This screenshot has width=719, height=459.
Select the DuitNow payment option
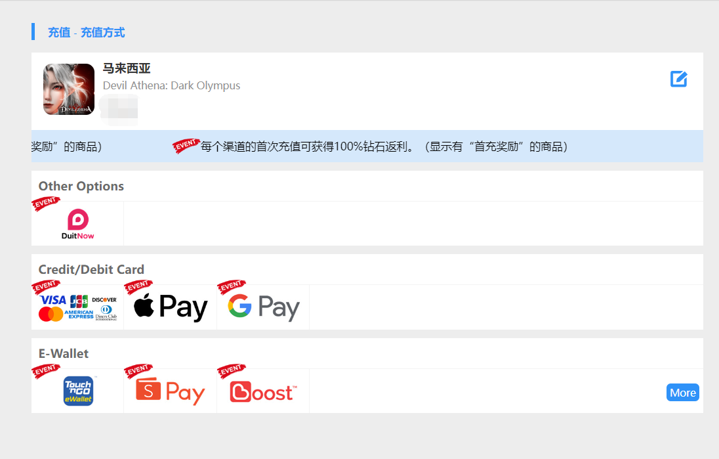[77, 224]
